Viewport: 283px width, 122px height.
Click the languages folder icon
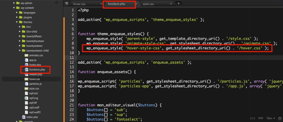point(21,13)
